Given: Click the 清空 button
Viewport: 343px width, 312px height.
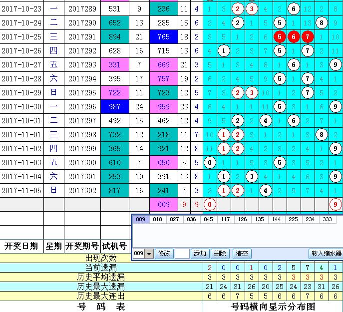Looking at the screenshot, I should tap(242, 254).
